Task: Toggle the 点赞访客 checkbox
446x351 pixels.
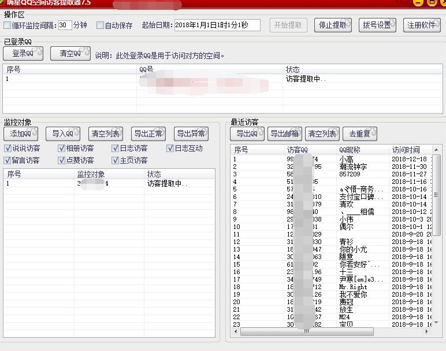Action: (x=61, y=160)
